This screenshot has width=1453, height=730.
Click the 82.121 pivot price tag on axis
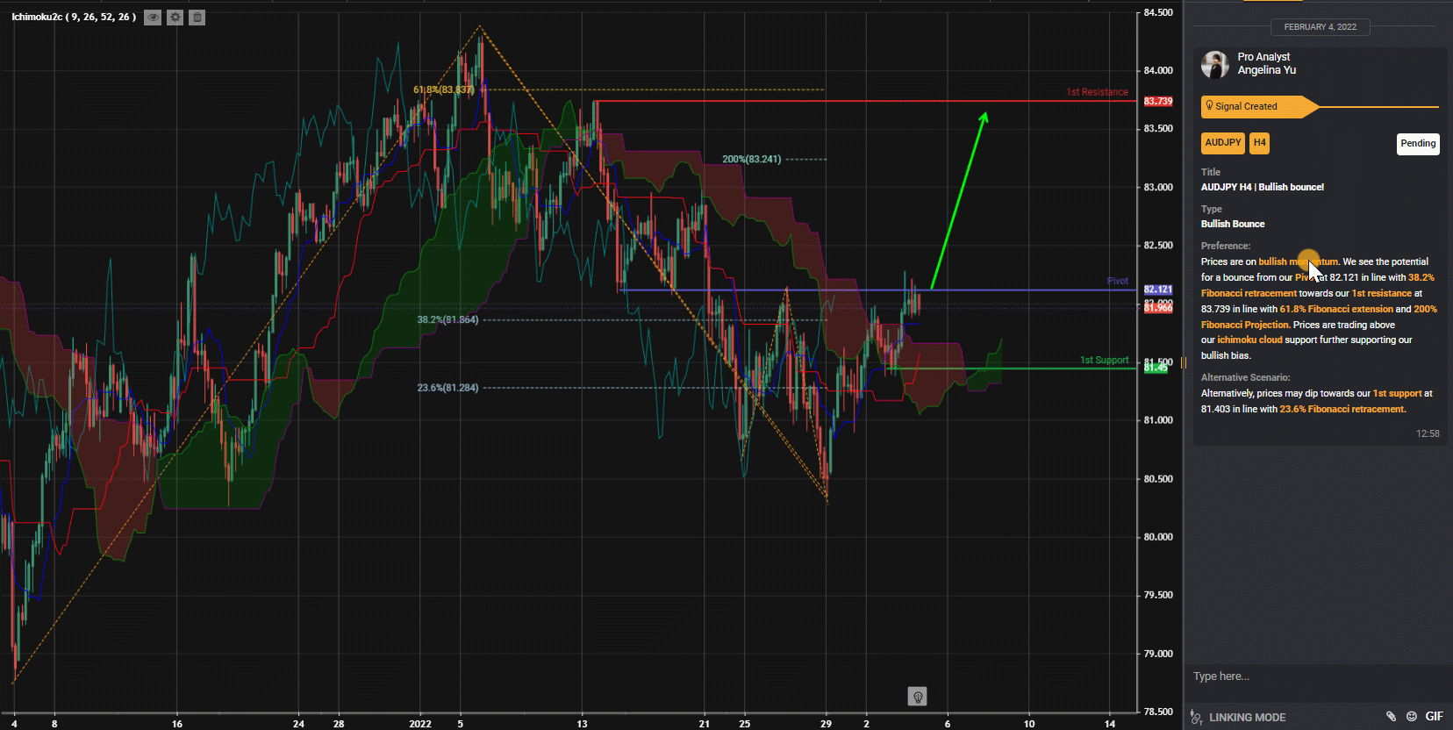[1158, 290]
